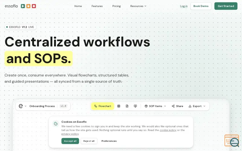The height and width of the screenshot is (151, 242).
Task: Reject all cookies
Action: tap(89, 141)
